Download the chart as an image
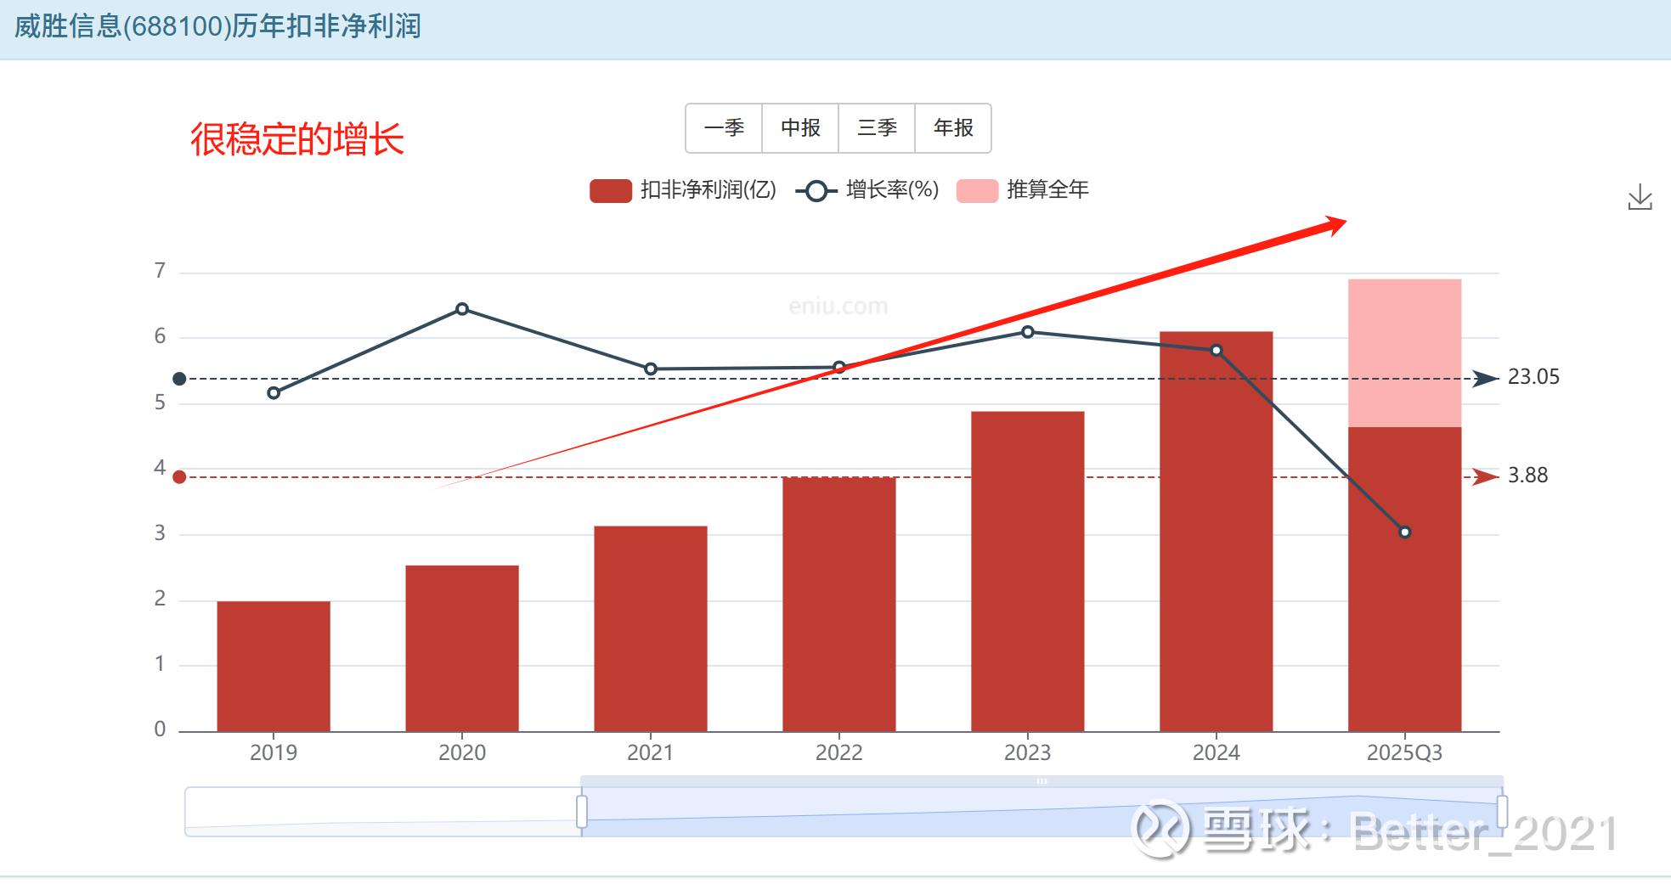1671x884 pixels. [1640, 198]
